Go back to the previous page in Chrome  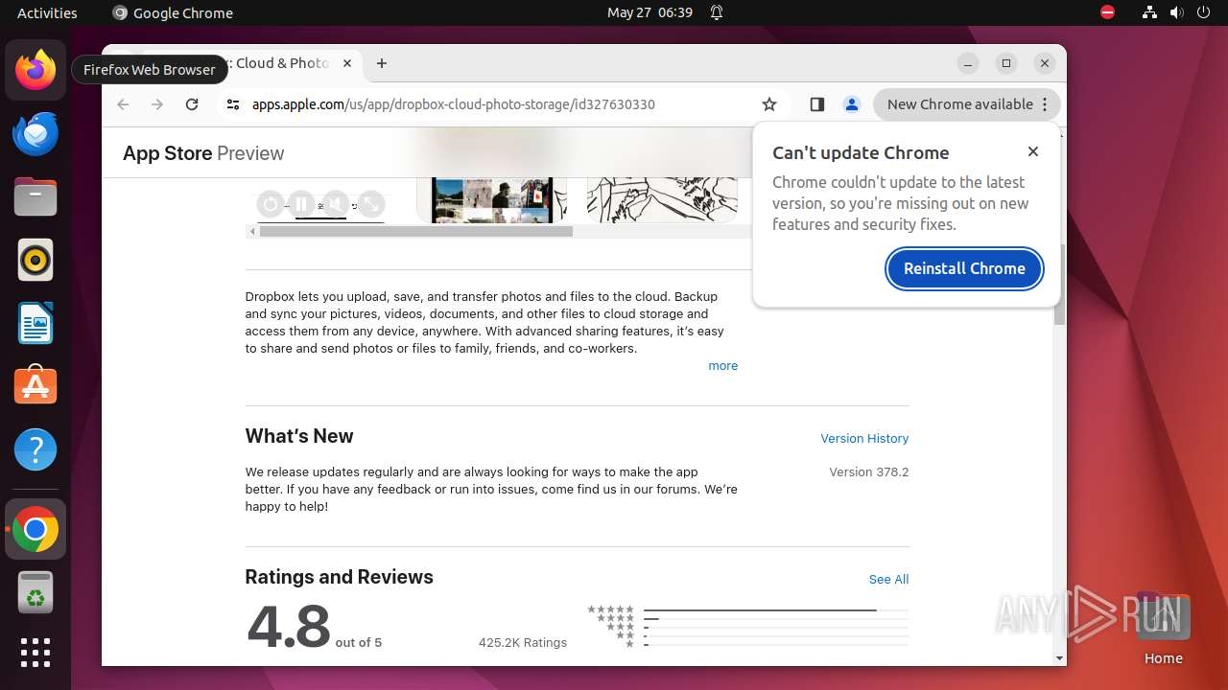123,104
